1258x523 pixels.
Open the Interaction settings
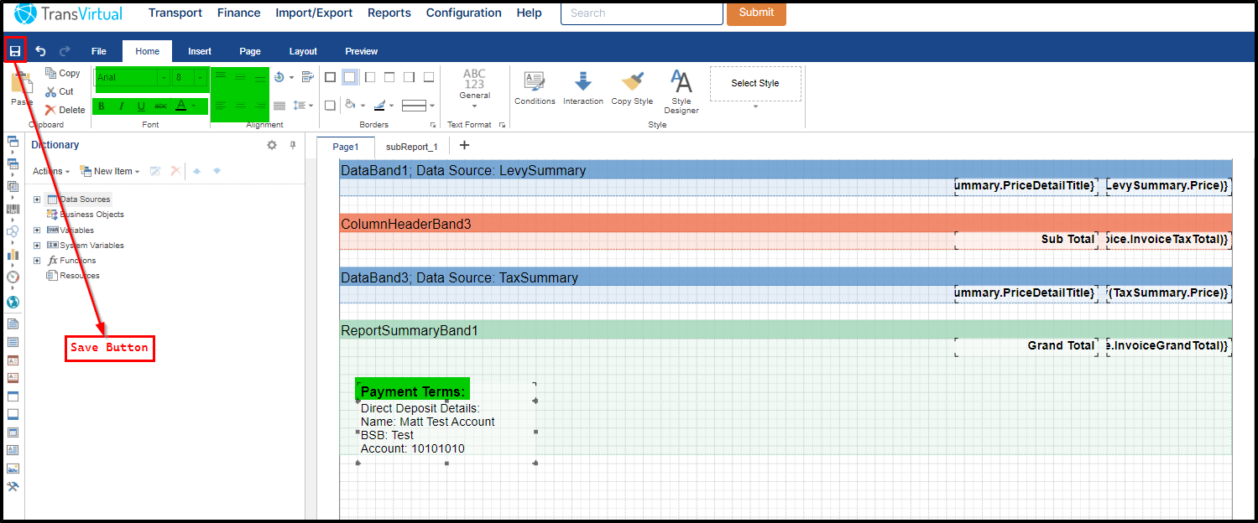point(583,88)
